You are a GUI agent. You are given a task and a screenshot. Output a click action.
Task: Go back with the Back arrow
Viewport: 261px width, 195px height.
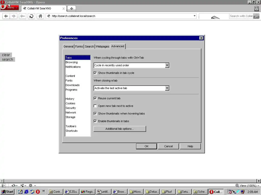coord(6,16)
